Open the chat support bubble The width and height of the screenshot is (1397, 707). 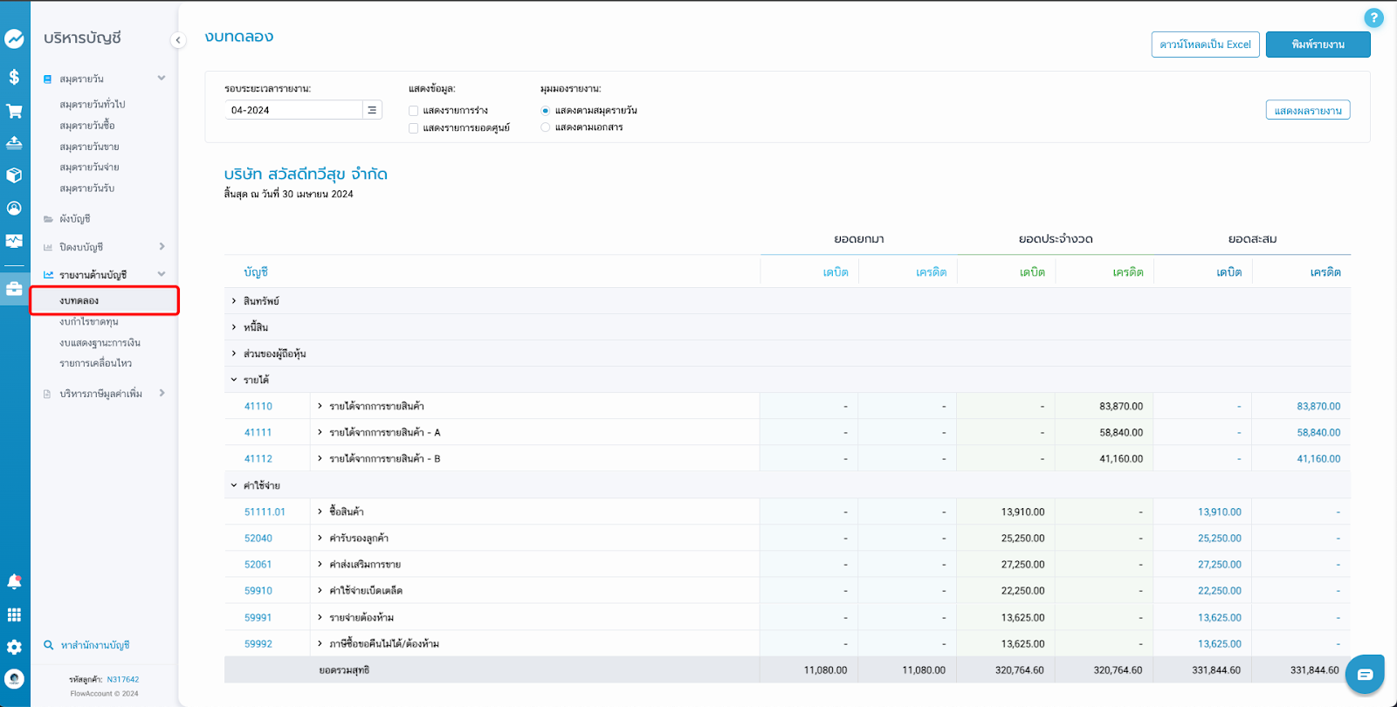pyautogui.click(x=1365, y=674)
